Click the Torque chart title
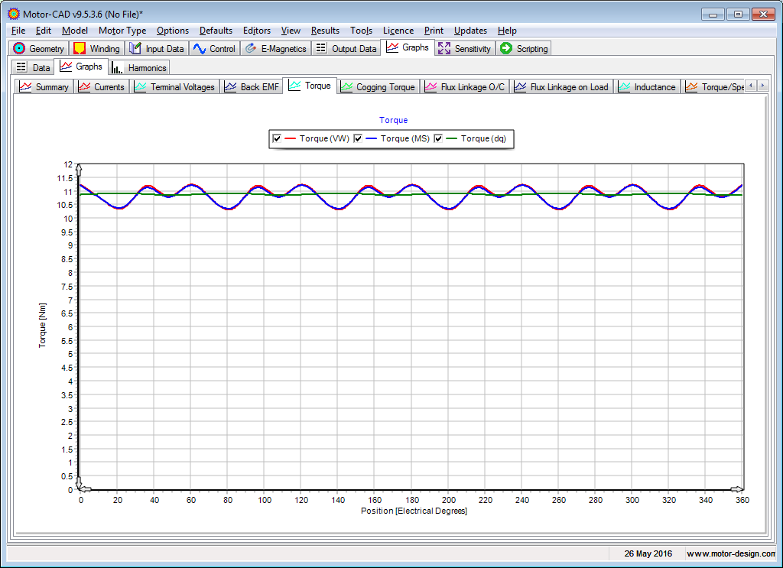783x568 pixels. 394,120
